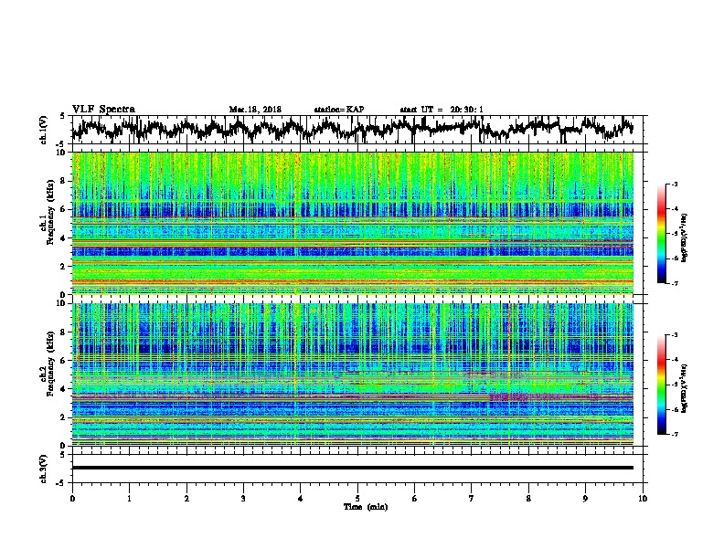Click the ch.1 spectrogram color bar
Image resolution: width=724 pixels, height=559 pixels.
pos(661,234)
